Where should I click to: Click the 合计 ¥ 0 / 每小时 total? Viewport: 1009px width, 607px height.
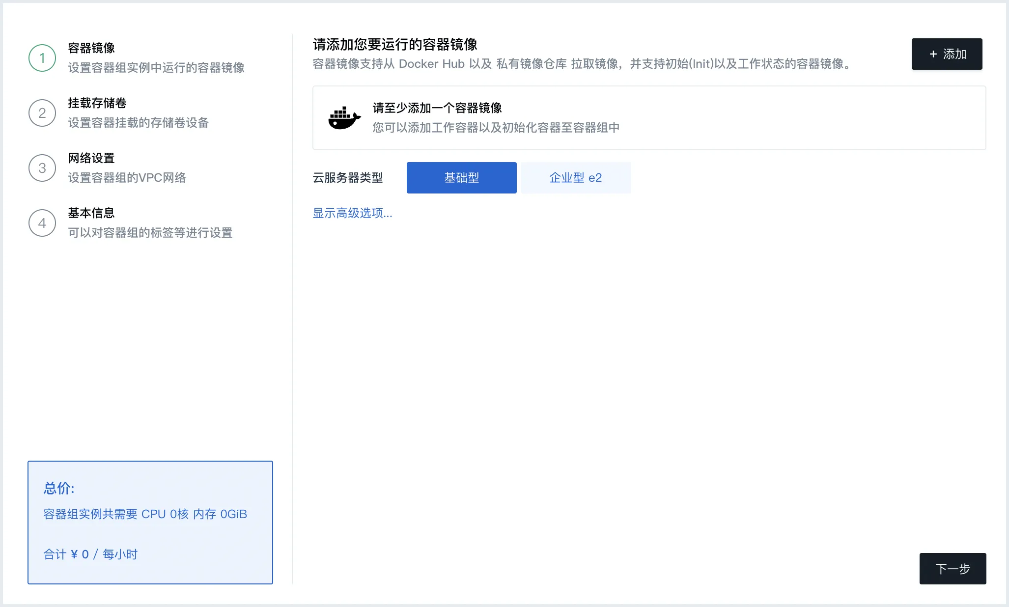90,554
